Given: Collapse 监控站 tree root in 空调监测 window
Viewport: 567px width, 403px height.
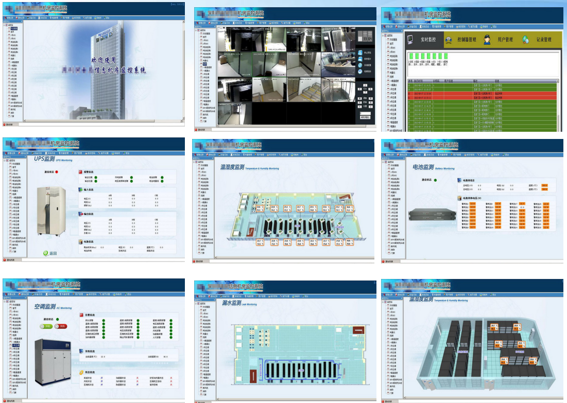Looking at the screenshot, I should point(5,301).
